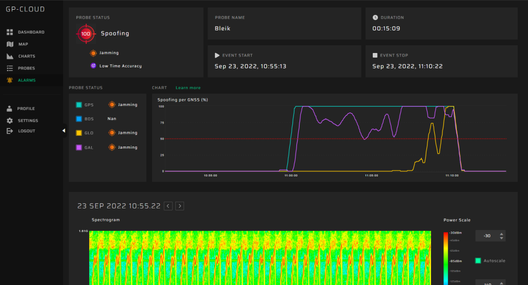The height and width of the screenshot is (285, 528).
Task: Click the Profile person icon
Action: click(9, 109)
